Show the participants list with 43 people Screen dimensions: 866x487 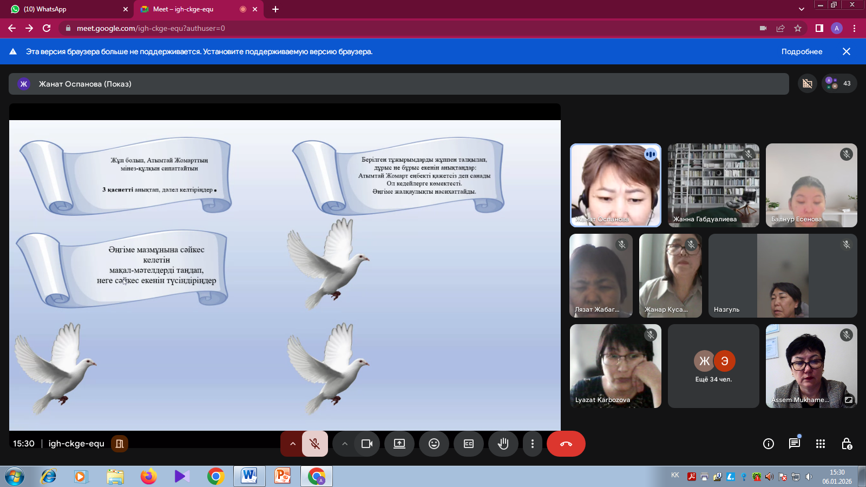(x=839, y=83)
